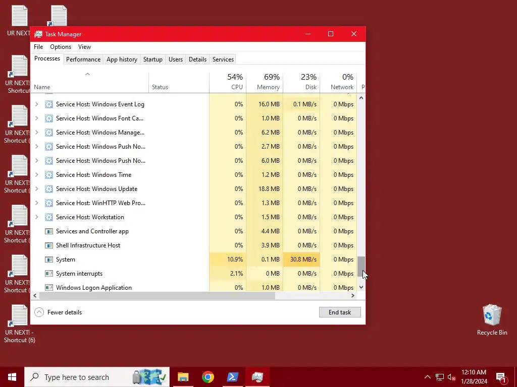Screen dimensions: 517x387
Task: Open the network status tray icon
Action: (440, 377)
